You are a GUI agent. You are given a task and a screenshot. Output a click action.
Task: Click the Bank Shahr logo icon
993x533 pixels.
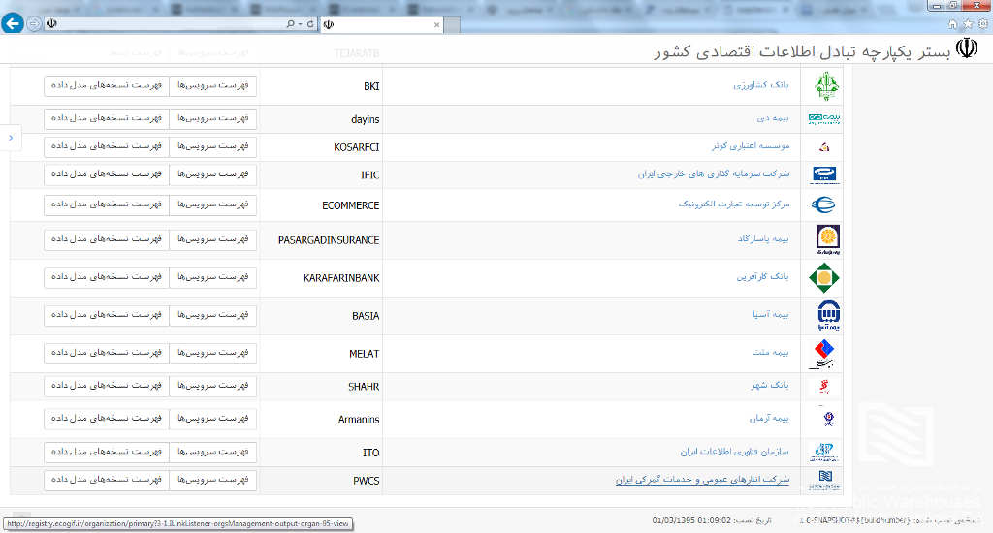(824, 386)
